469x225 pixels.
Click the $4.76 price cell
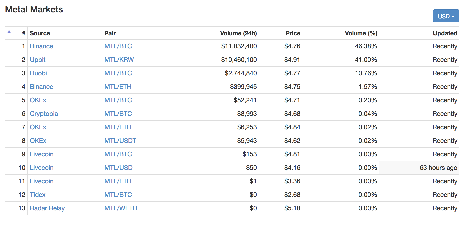292,46
